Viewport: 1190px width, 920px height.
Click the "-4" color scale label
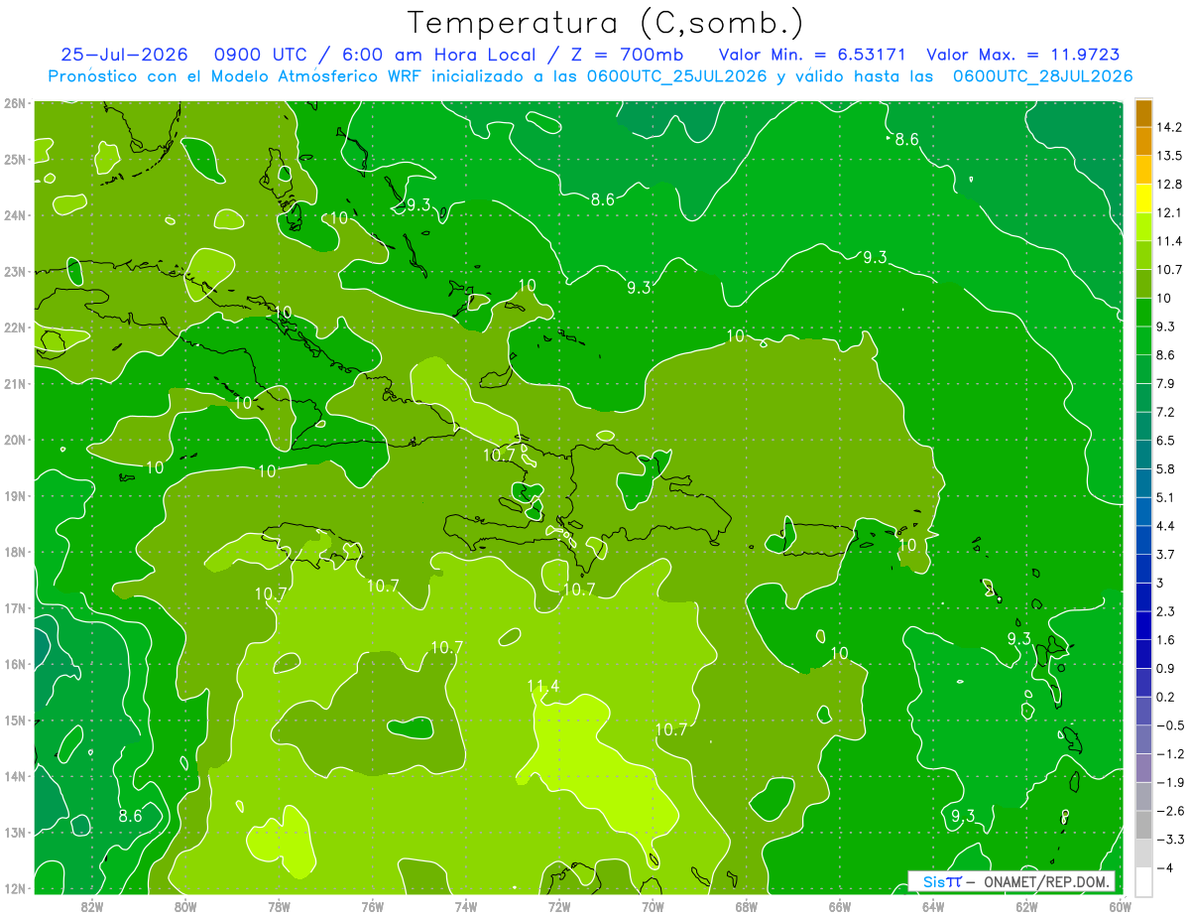click(x=1164, y=868)
